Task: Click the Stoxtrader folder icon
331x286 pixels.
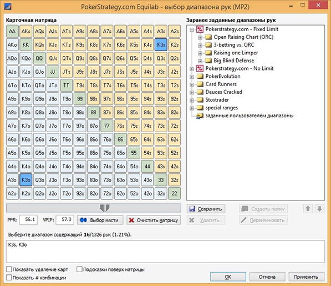Action: coord(200,100)
